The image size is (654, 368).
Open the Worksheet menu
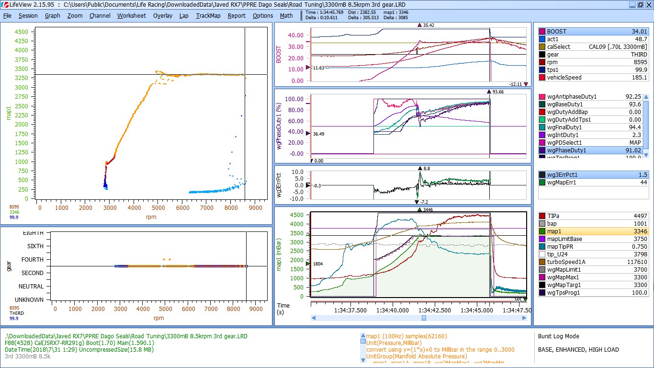tap(131, 15)
